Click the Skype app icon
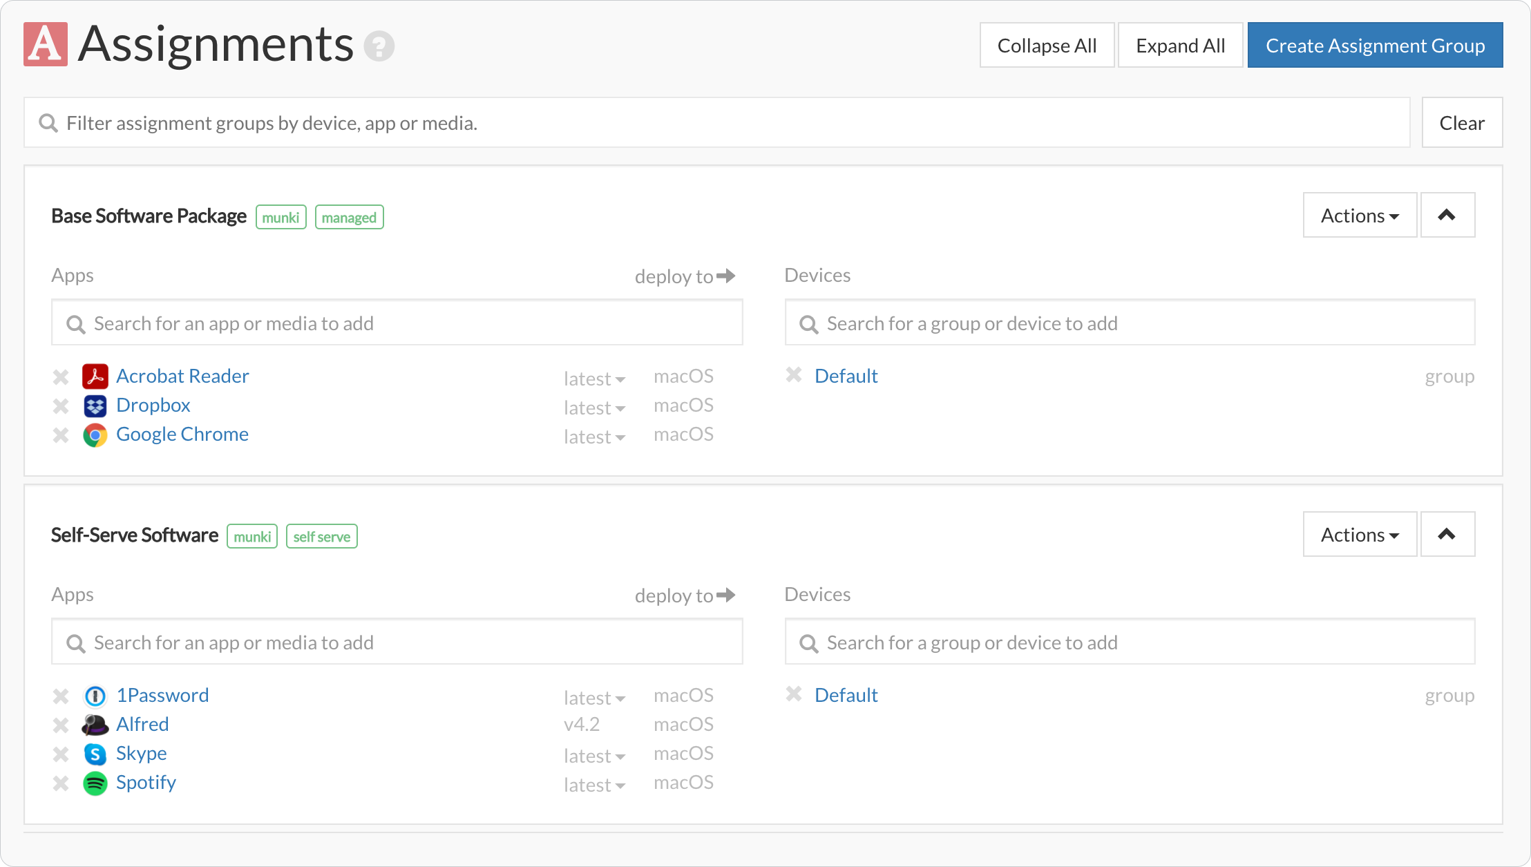This screenshot has height=867, width=1531. click(x=95, y=754)
